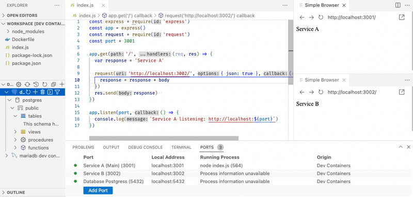Open index.js in the explorer
413x197 pixels.
coord(20,47)
